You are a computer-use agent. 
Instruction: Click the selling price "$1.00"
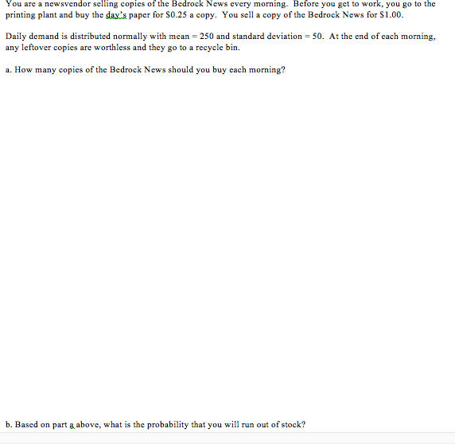click(391, 14)
